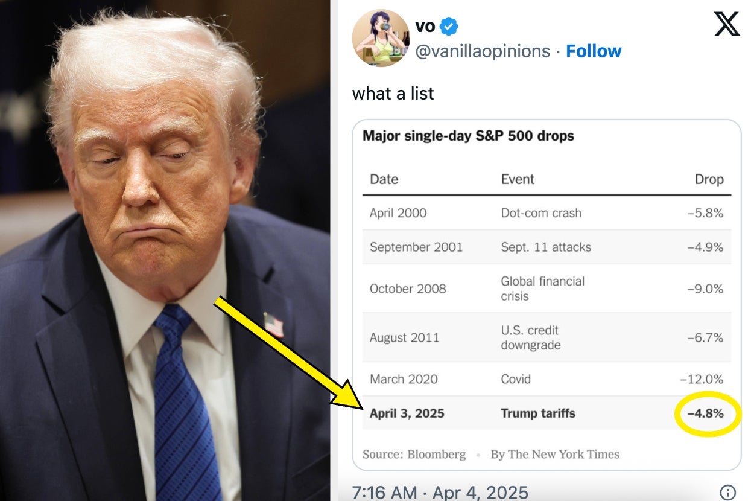Click the Follow link

(594, 51)
